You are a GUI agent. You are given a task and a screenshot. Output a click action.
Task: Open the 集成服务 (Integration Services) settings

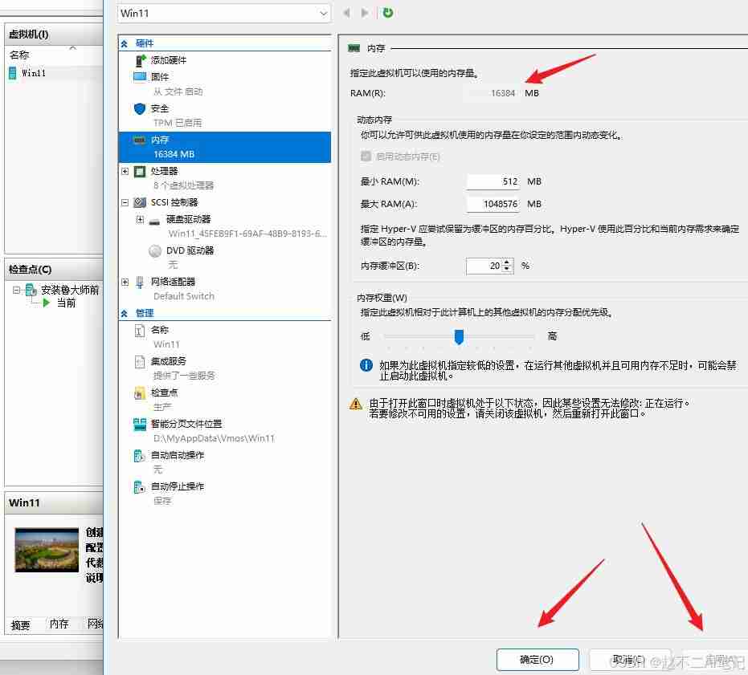[x=139, y=360]
